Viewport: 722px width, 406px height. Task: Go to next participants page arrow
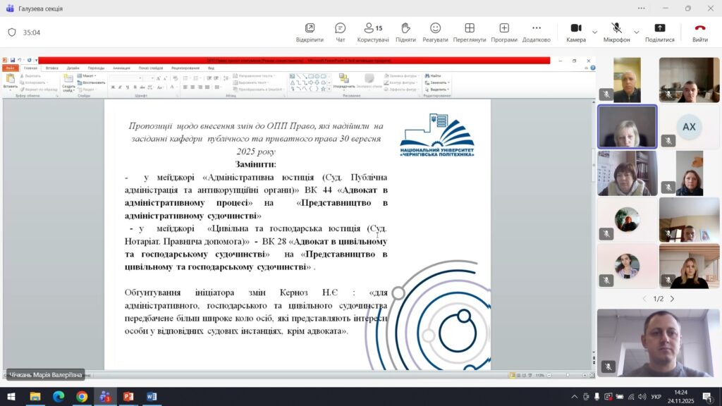click(672, 299)
